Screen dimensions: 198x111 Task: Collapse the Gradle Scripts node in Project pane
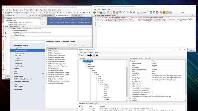(x=5, y=20)
